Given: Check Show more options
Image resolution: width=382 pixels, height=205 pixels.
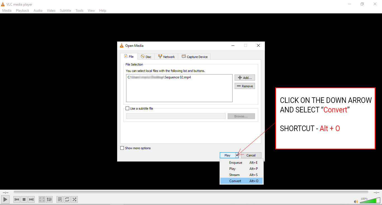Looking at the screenshot, I should 122,148.
